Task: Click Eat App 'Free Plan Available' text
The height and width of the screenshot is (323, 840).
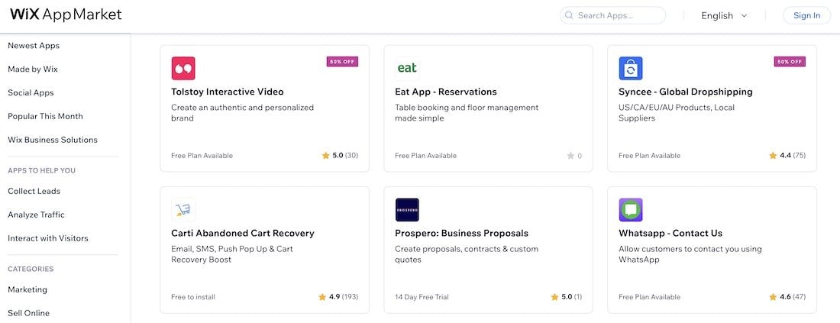Action: 426,156
